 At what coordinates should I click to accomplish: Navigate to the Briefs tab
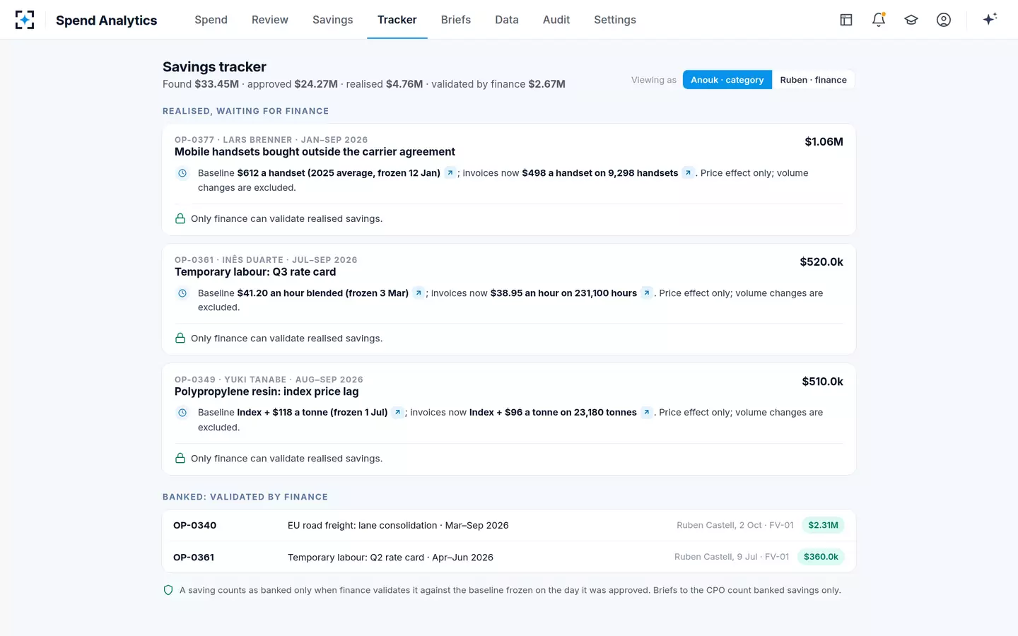456,20
